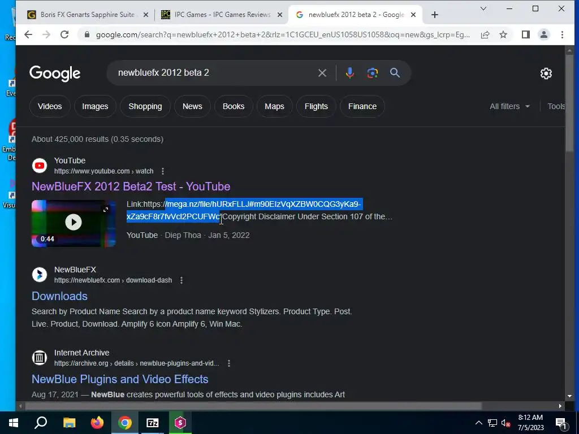This screenshot has width=579, height=434.
Task: Open more options for the Internet Archive result
Action: 229,363
